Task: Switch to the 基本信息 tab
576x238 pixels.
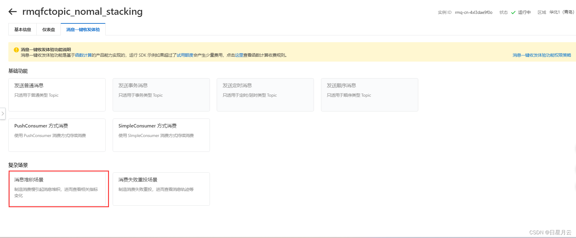Action: point(23,30)
